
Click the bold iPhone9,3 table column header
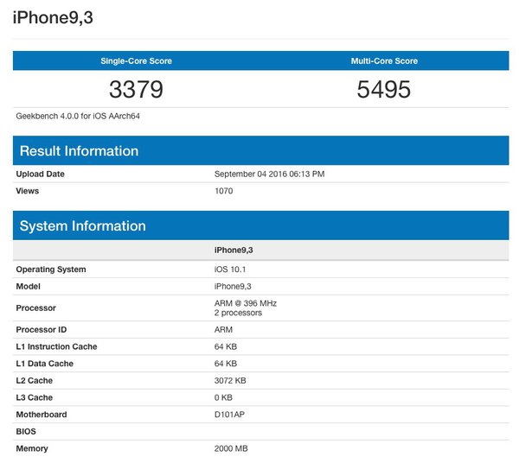click(x=234, y=251)
